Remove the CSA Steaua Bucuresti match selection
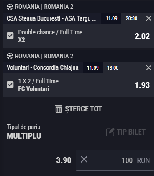The height and width of the screenshot is (176, 154). point(149,18)
